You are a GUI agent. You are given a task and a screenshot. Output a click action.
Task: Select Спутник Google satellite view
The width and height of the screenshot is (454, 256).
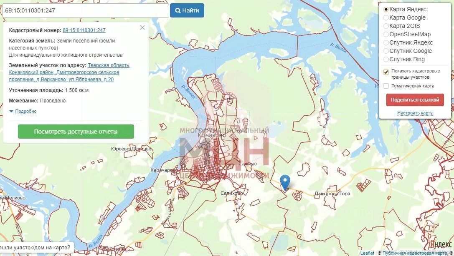click(386, 51)
